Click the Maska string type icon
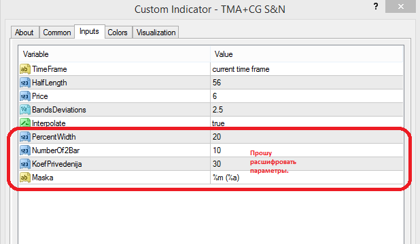The width and height of the screenshot is (420, 244). (x=25, y=178)
